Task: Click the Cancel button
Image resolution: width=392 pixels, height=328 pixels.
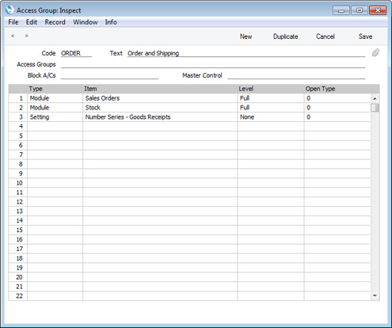Action: 325,36
